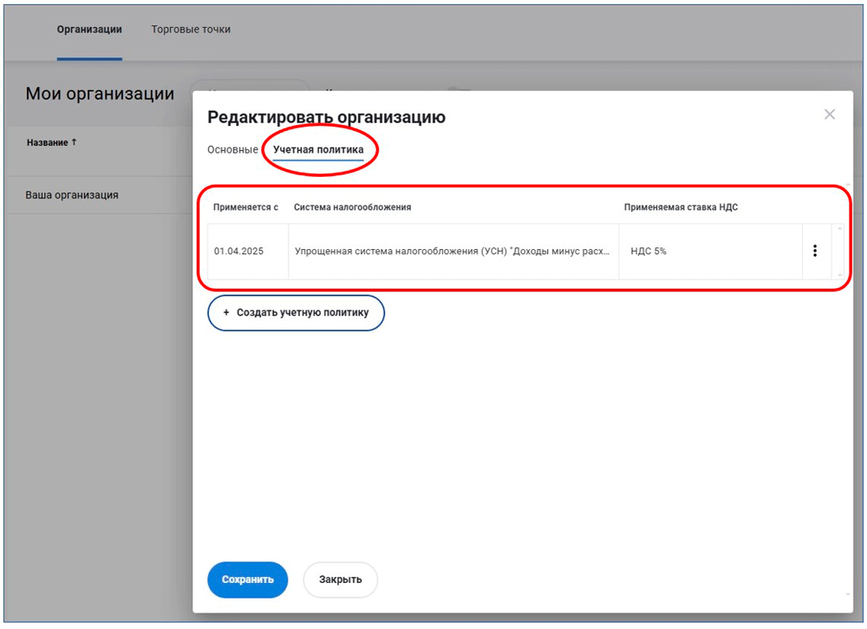Click the table scrollbar down arrow
867x629 pixels.
click(x=838, y=274)
